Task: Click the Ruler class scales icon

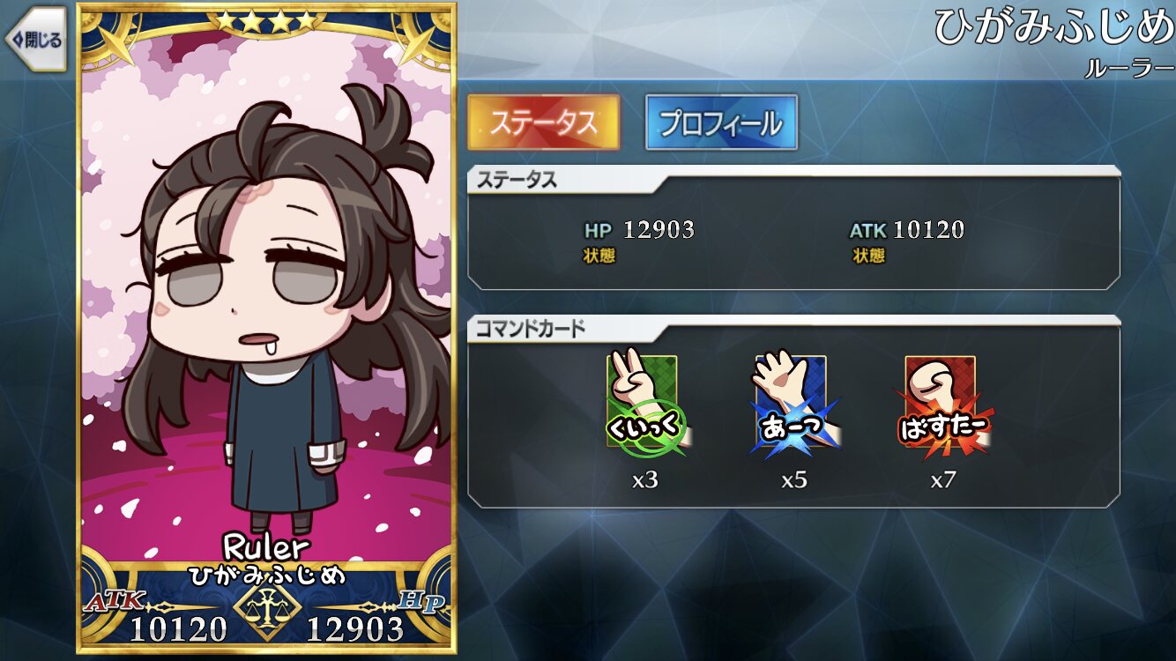Action: click(x=266, y=610)
